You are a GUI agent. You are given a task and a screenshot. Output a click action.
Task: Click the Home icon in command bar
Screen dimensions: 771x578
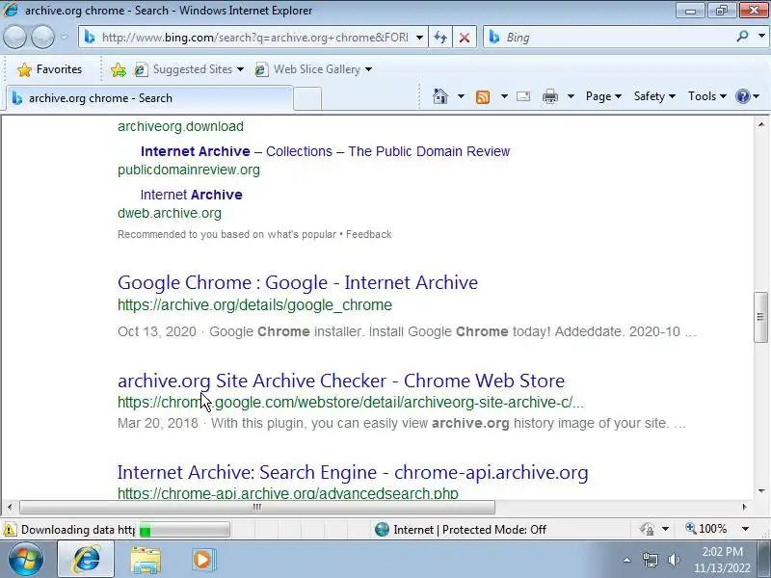(440, 96)
